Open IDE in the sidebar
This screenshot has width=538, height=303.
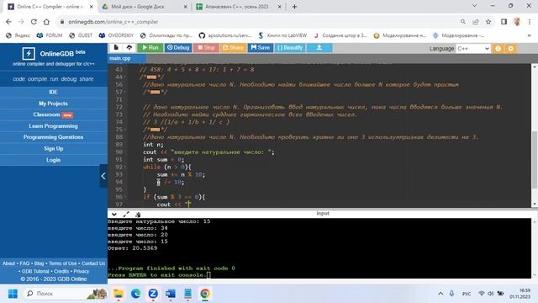54,92
